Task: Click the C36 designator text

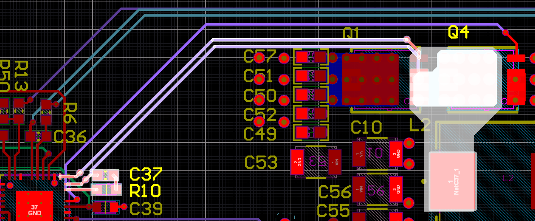Action: coord(70,137)
